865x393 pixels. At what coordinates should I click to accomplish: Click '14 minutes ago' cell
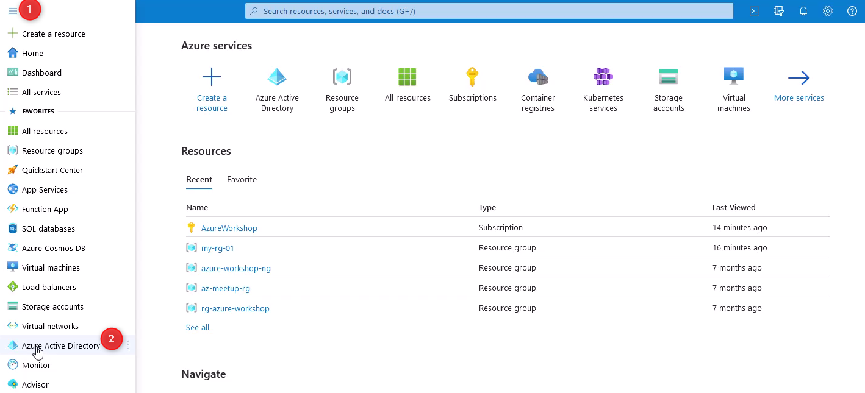[x=740, y=227]
